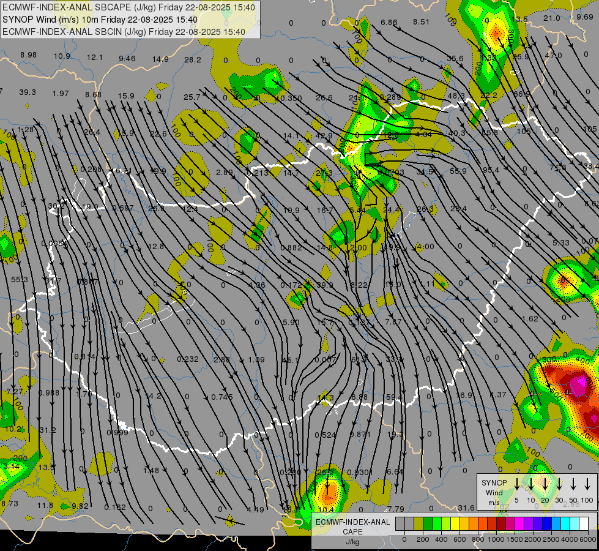Click the map value "8.51"

(x=421, y=22)
